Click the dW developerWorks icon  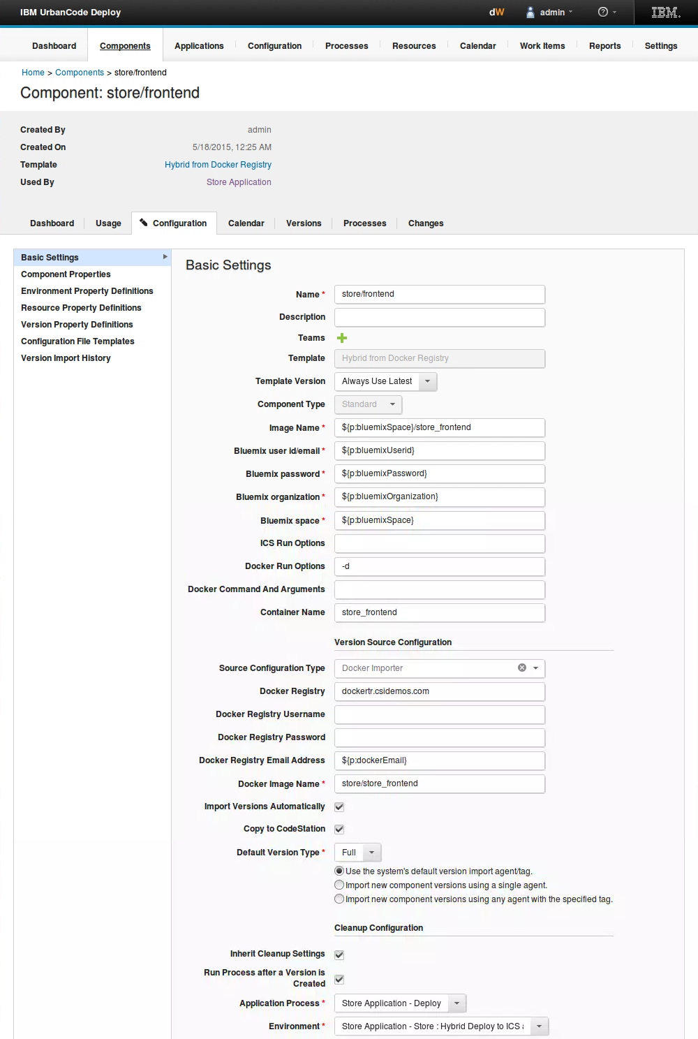tap(496, 12)
